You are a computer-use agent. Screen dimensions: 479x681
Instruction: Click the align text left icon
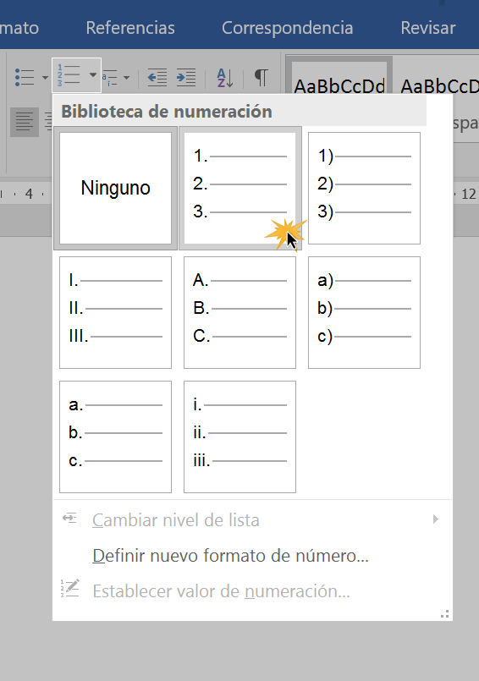[25, 122]
